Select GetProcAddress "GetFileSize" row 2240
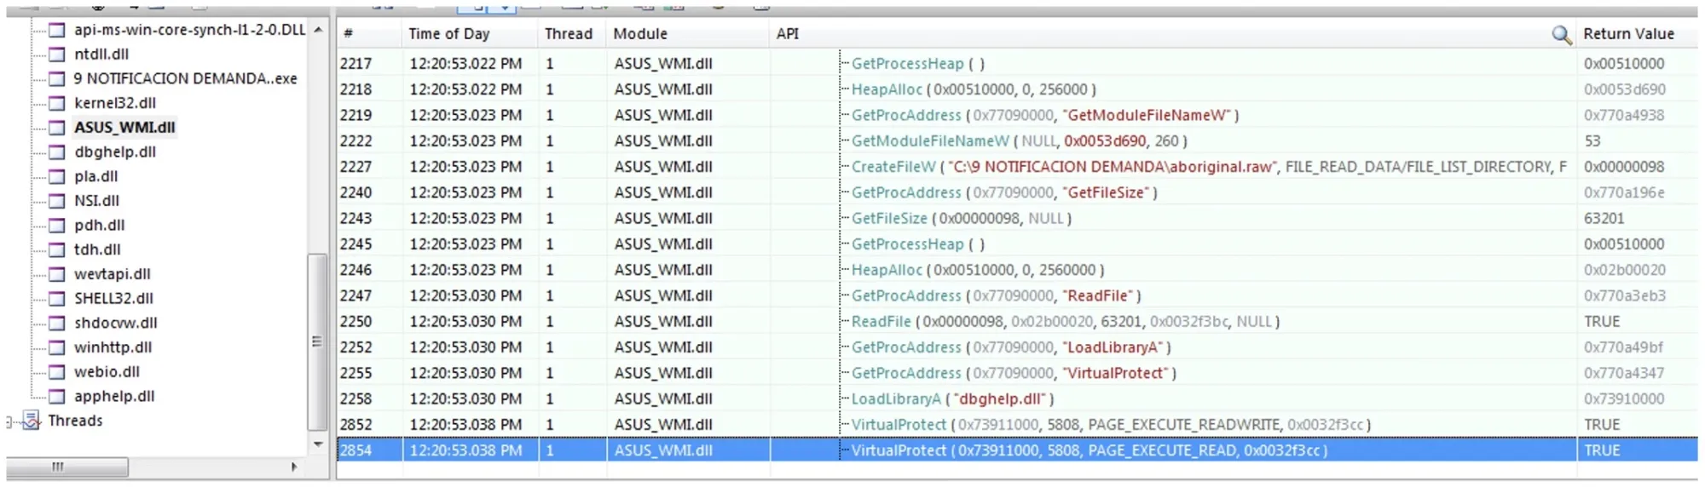The image size is (1705, 487). pos(1017,192)
